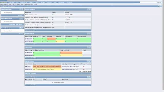The height and width of the screenshot is (92, 164).
Task: Collapse the Status of Zabbix widget
Action: [x=90, y=9]
